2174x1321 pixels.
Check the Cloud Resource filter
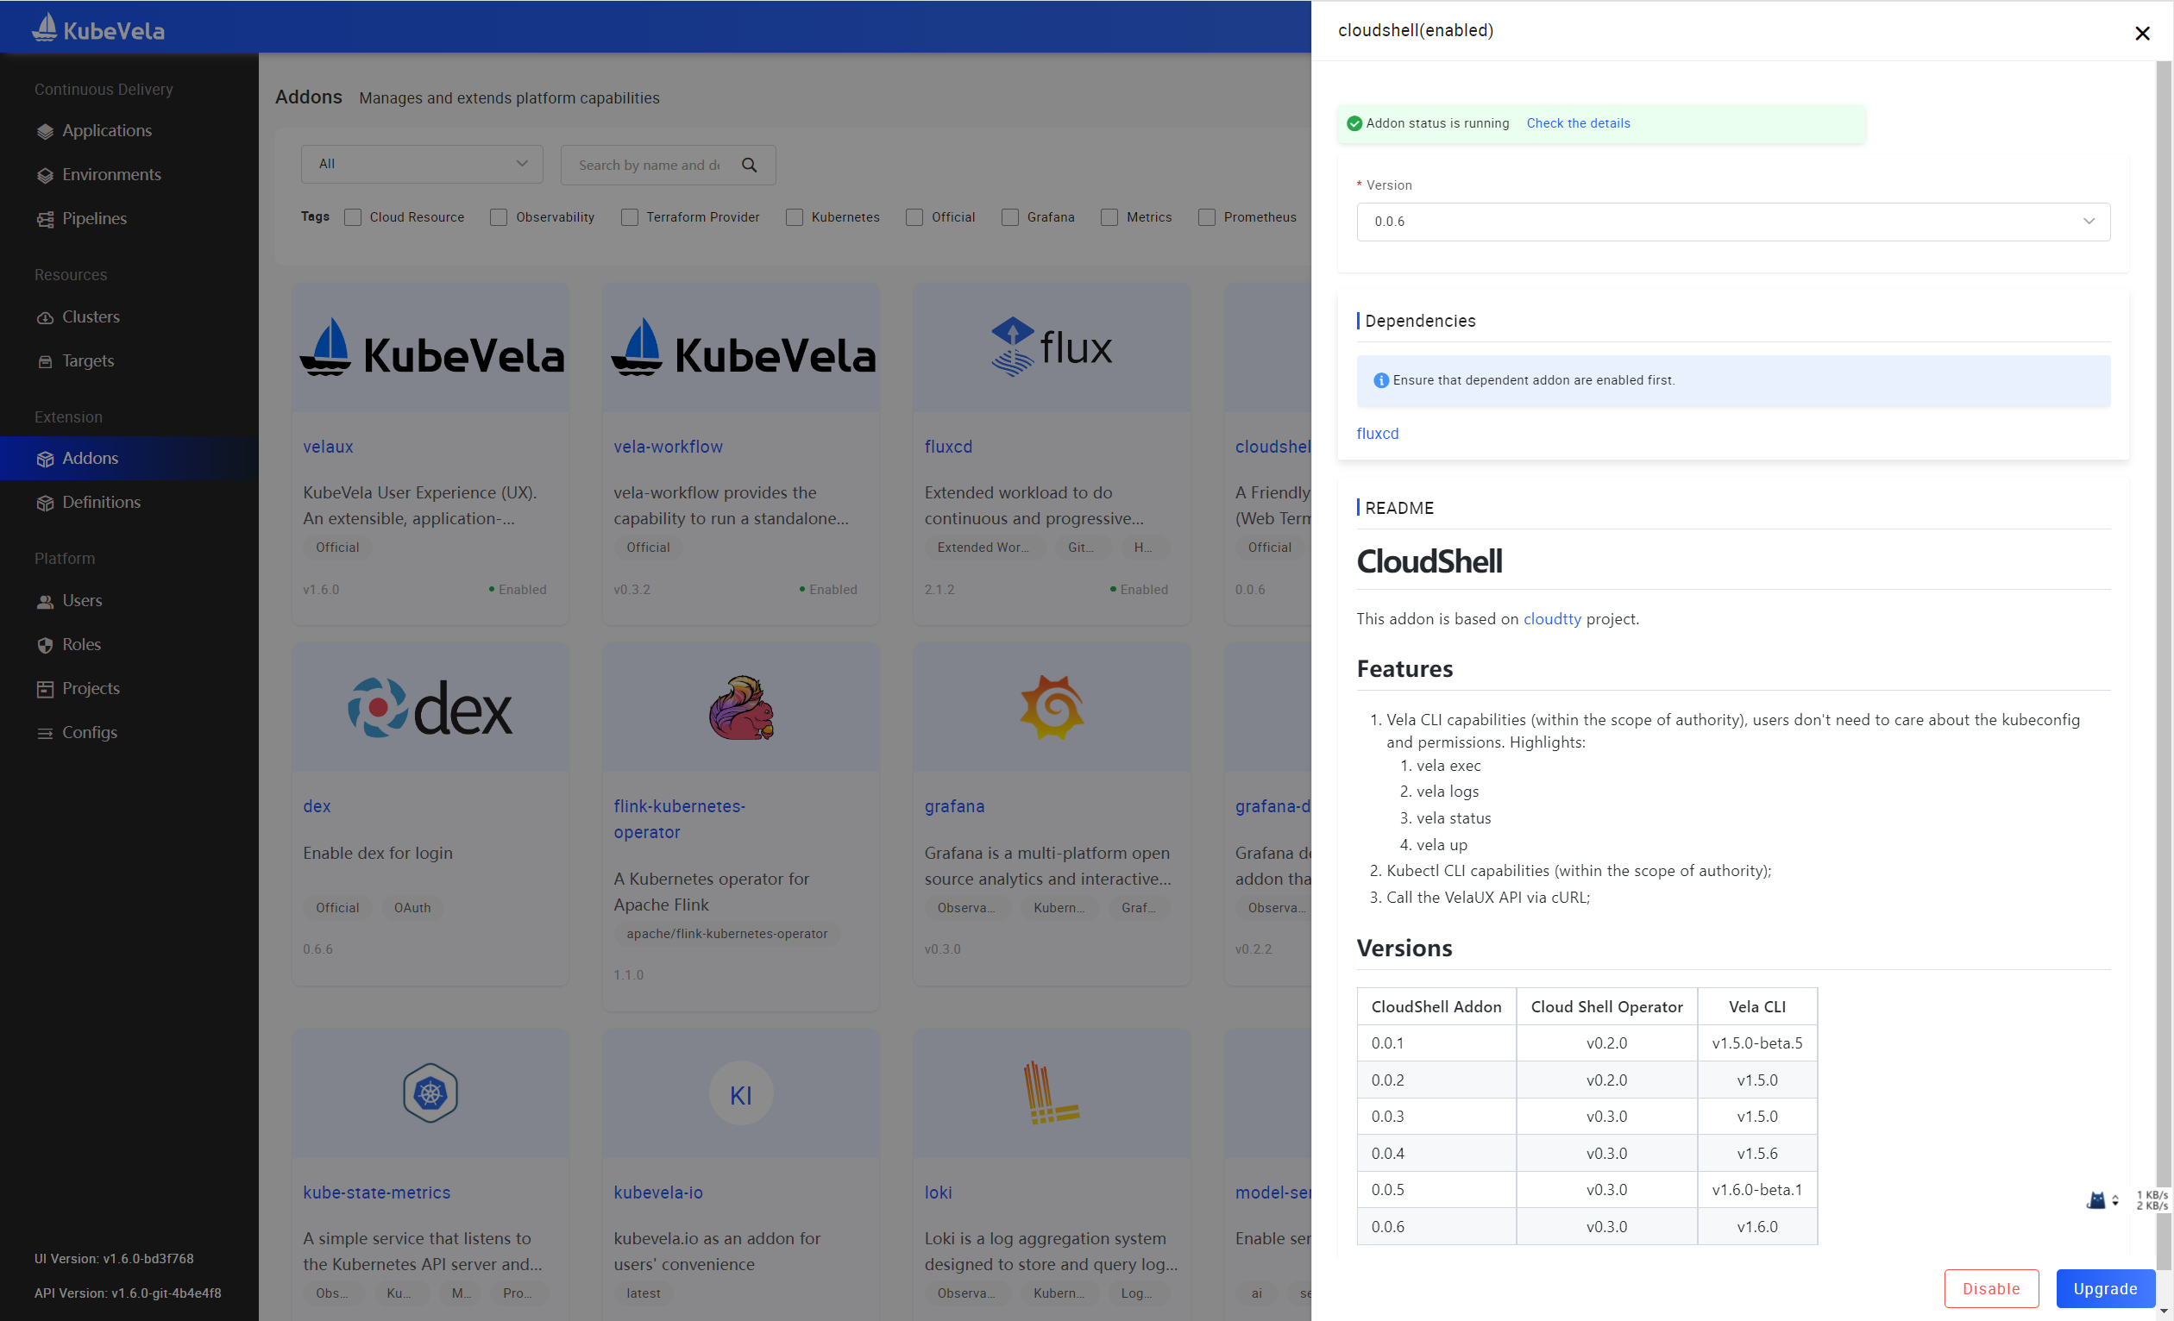[353, 217]
